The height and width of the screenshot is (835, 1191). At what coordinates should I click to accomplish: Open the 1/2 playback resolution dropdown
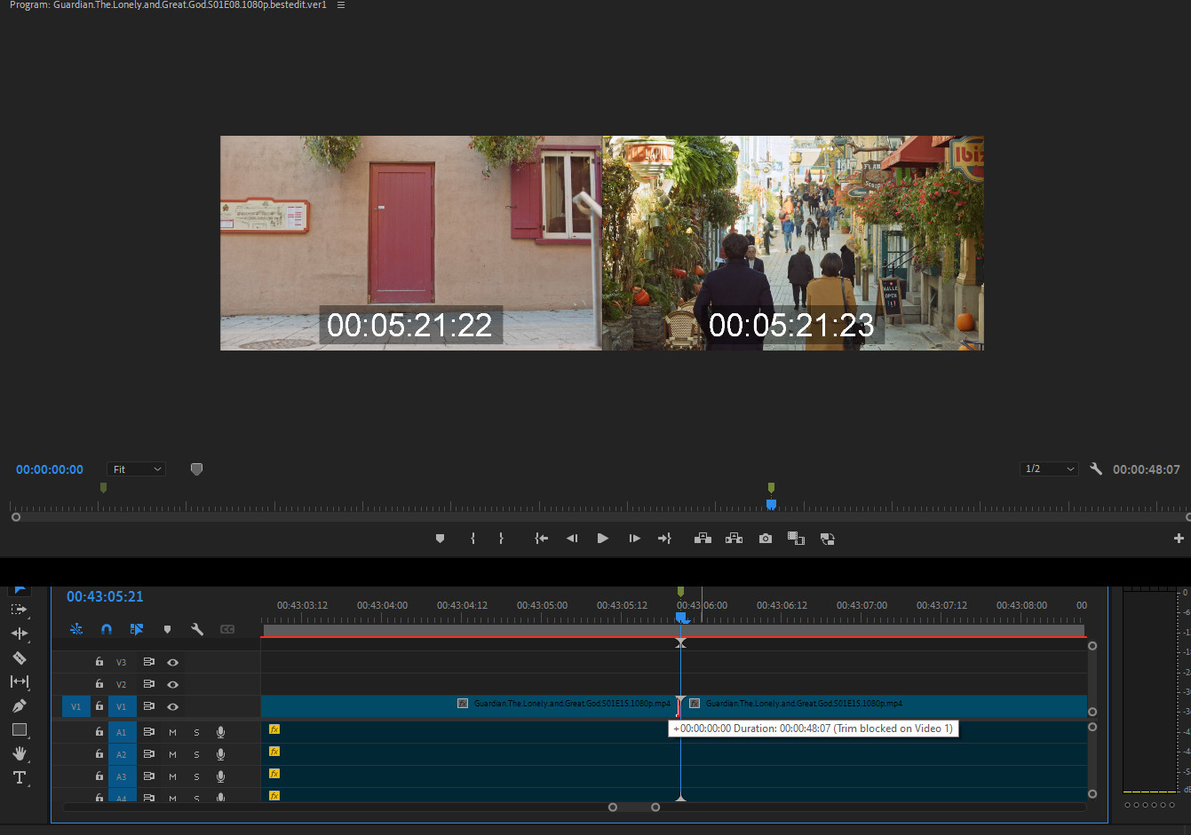pos(1049,469)
